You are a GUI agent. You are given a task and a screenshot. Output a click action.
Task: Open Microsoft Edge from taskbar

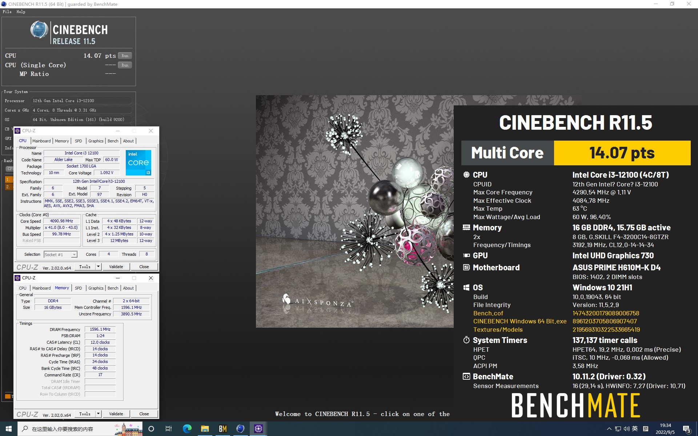click(187, 429)
